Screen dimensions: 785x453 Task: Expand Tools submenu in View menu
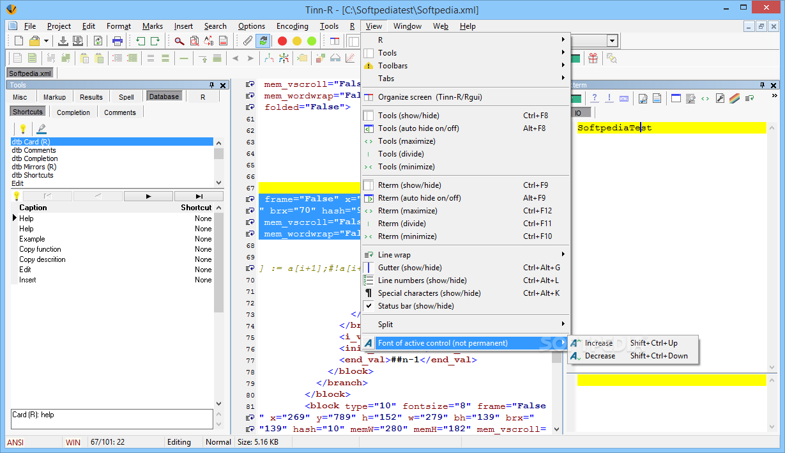pos(465,53)
